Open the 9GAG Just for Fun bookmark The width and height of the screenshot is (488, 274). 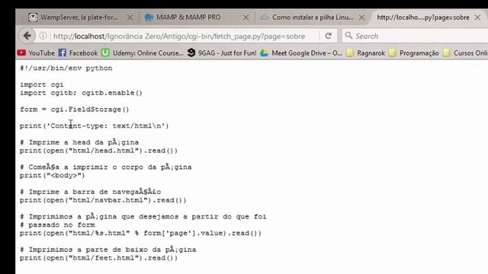[222, 53]
